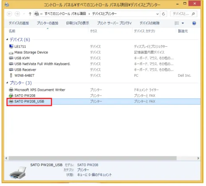Click the Forward navigation arrow
The image size is (206, 186).
coord(17,14)
